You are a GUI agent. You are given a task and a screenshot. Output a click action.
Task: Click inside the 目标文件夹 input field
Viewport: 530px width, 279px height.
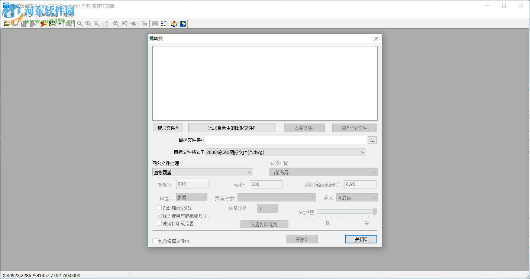coord(285,140)
